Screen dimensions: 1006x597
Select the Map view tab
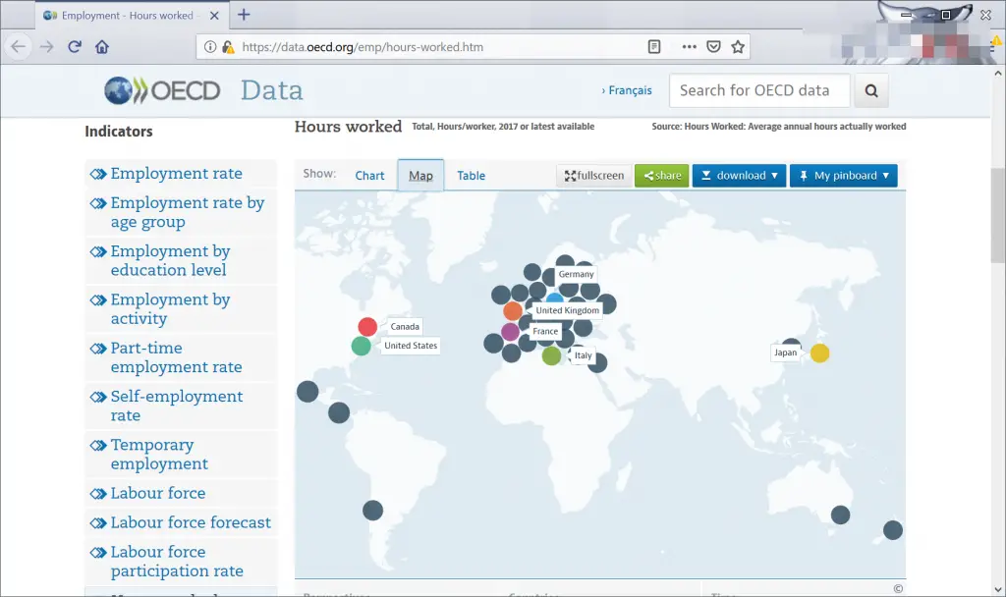[x=420, y=176]
